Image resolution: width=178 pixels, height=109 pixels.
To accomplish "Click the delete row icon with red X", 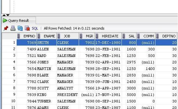I will 27,28.
